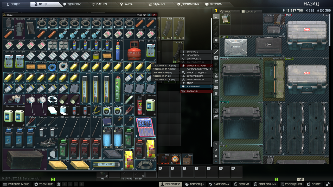Select the asterisk stash filter icon
The width and height of the screenshot is (333, 187).
pyautogui.click(x=216, y=40)
